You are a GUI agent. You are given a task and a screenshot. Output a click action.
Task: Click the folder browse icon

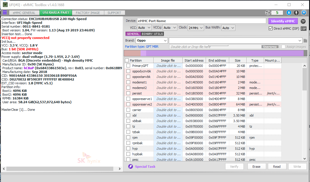305,40
